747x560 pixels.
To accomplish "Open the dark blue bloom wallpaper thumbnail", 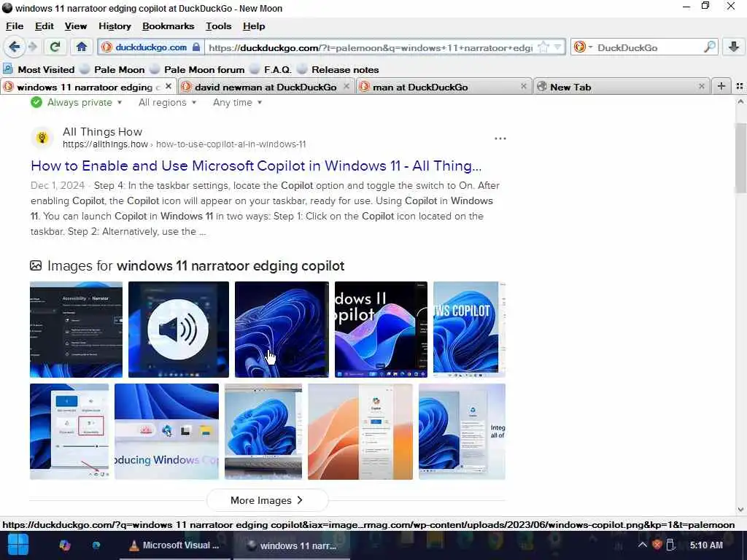I will tap(282, 330).
